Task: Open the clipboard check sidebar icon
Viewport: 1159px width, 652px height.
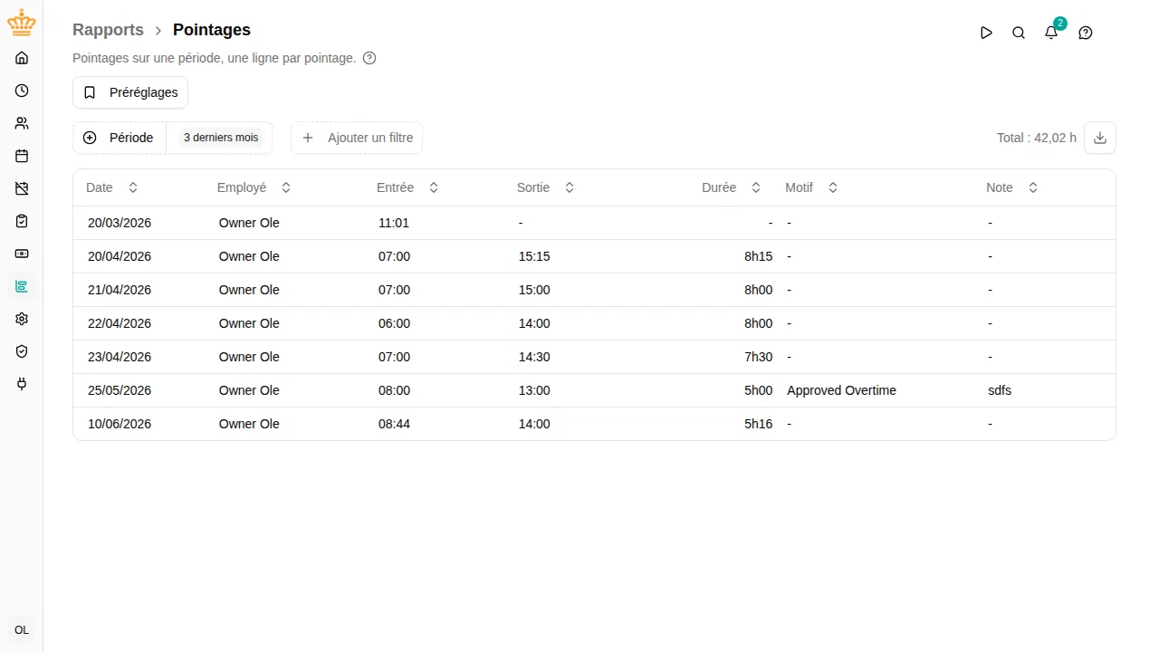Action: pyautogui.click(x=22, y=221)
